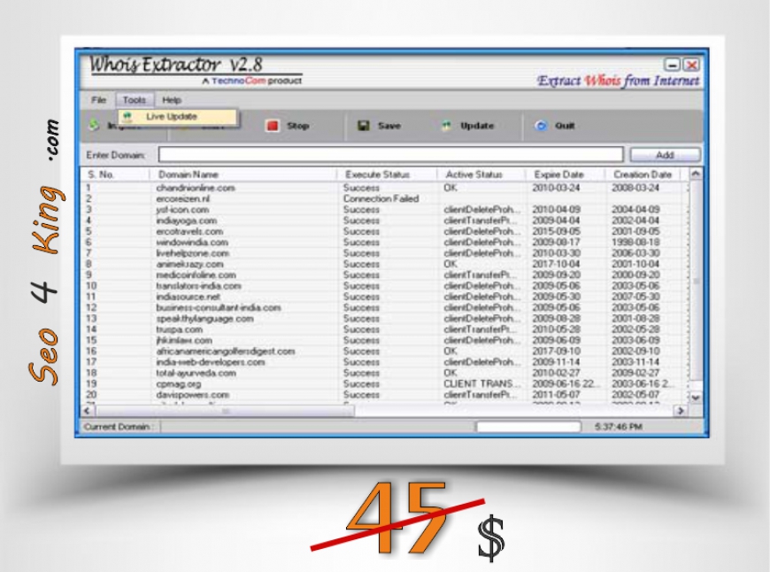The height and width of the screenshot is (572, 770).
Task: Click the horizontal scrollbar left arrow
Action: pyautogui.click(x=88, y=410)
